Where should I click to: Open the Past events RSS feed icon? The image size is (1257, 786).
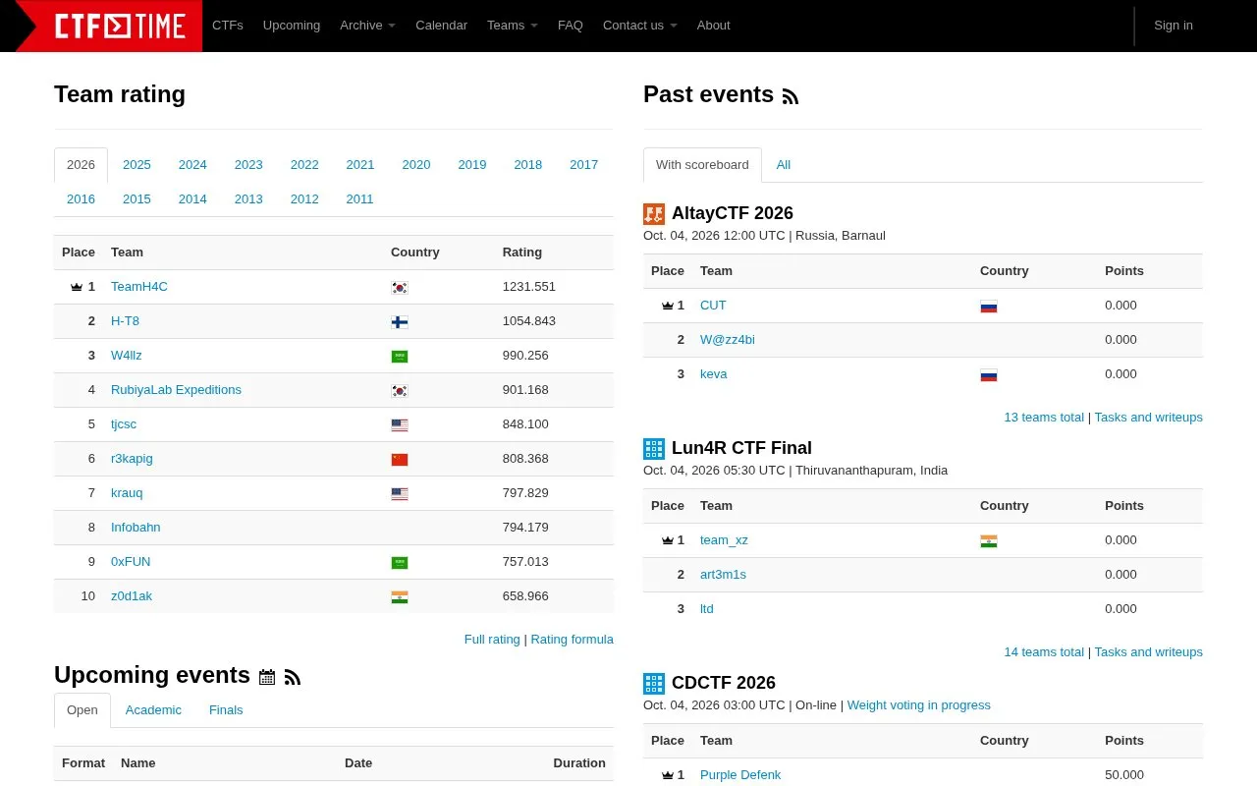click(791, 96)
